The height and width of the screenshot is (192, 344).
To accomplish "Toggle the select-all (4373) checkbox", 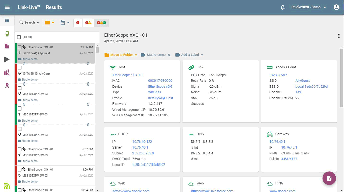I will [x=19, y=37].
